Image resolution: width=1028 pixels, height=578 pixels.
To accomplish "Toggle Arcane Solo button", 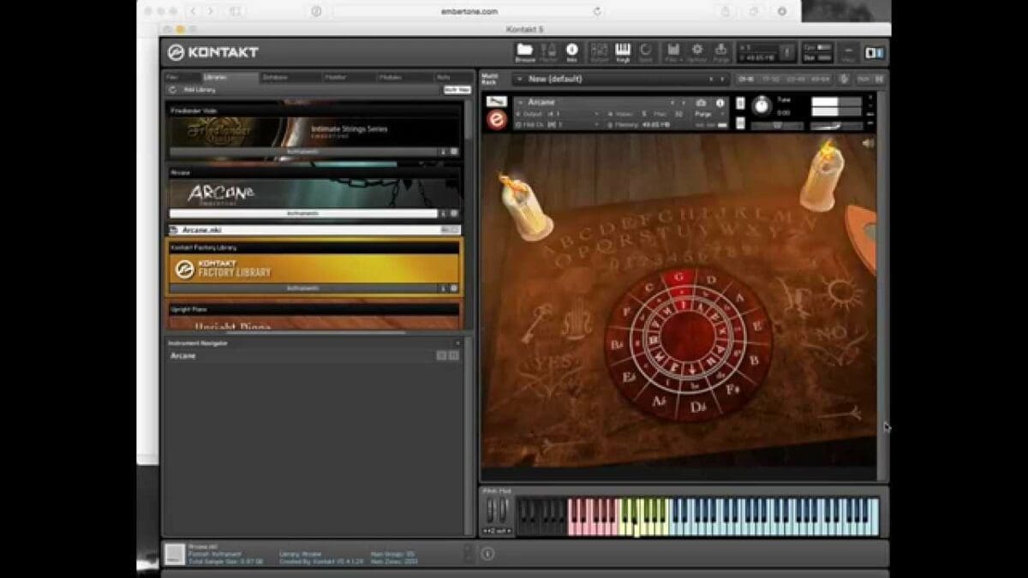I will [x=740, y=103].
